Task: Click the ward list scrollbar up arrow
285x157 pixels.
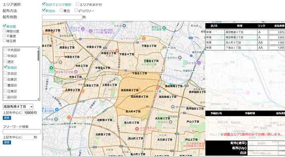Action: click(x=38, y=48)
